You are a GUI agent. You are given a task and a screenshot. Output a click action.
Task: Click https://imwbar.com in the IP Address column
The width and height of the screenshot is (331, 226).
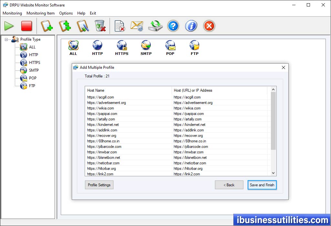click(188, 152)
